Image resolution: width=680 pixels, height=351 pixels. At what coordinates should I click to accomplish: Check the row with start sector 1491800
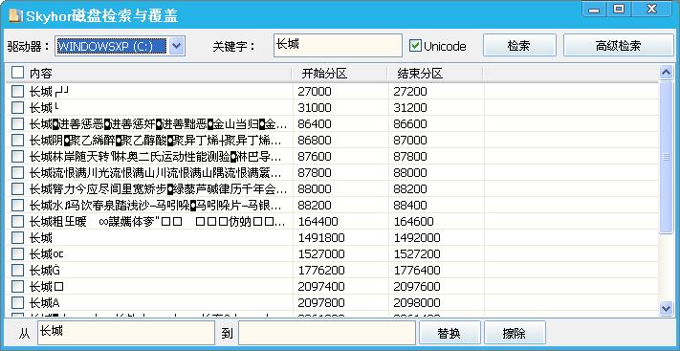[x=17, y=237]
